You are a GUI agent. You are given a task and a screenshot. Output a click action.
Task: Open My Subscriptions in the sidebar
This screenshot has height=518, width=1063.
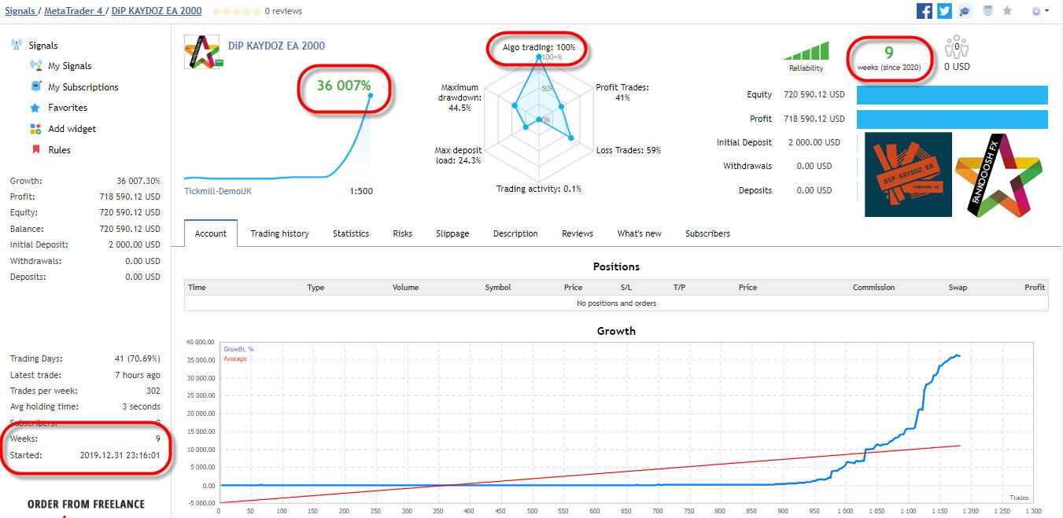(83, 87)
